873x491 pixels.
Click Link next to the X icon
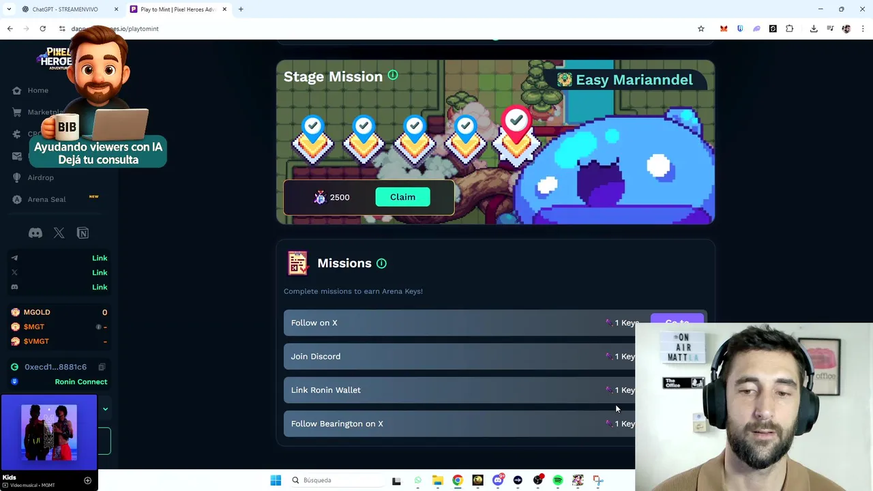coord(100,272)
